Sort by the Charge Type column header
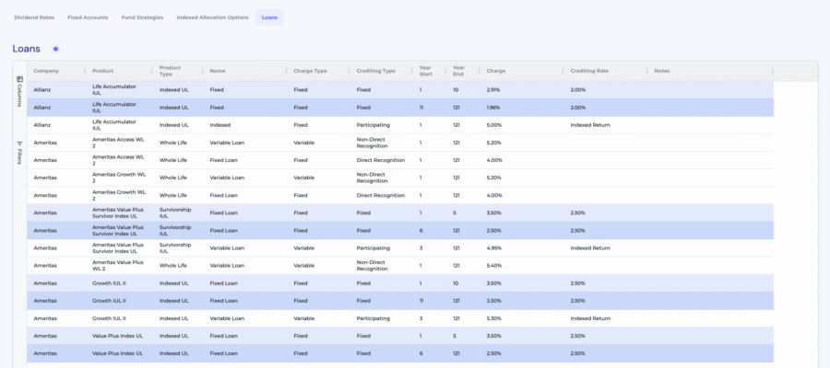 [310, 71]
